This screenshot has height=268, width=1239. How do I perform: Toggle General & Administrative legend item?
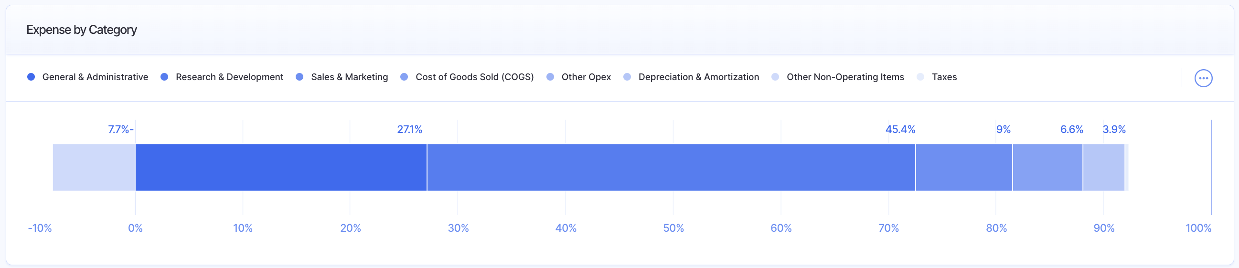click(95, 77)
